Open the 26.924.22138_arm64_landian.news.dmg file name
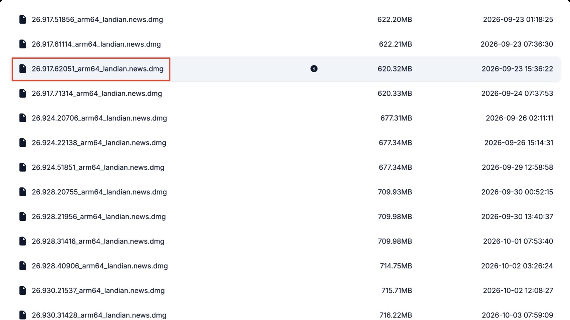570x320 pixels. (x=99, y=143)
